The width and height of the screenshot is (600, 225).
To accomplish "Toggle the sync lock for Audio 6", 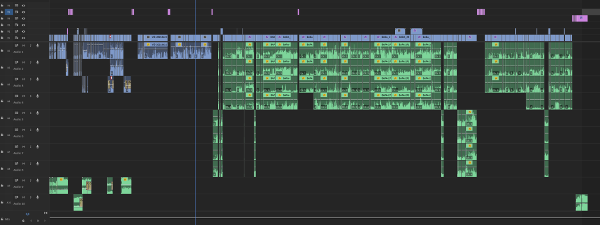I will (x=16, y=130).
